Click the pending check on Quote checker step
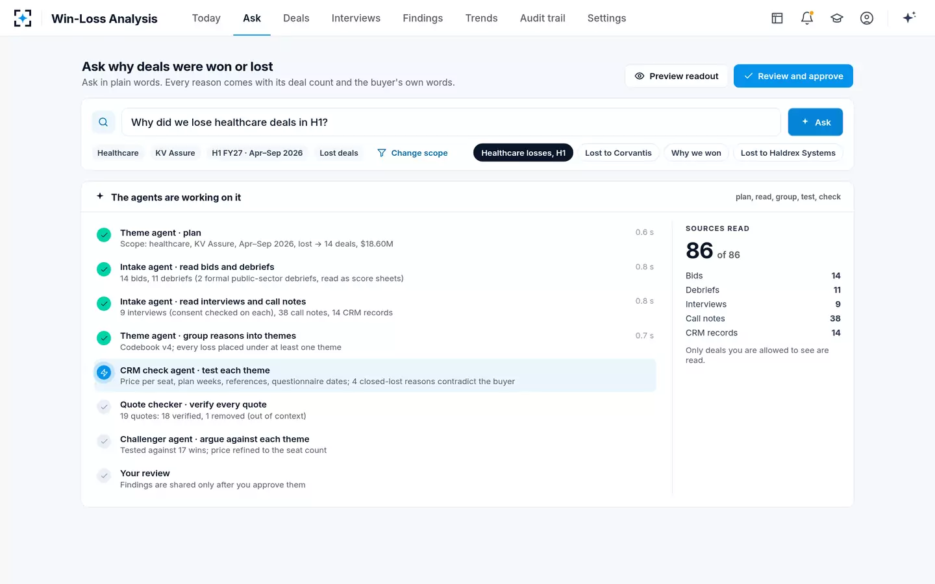This screenshot has height=584, width=935. (x=104, y=407)
